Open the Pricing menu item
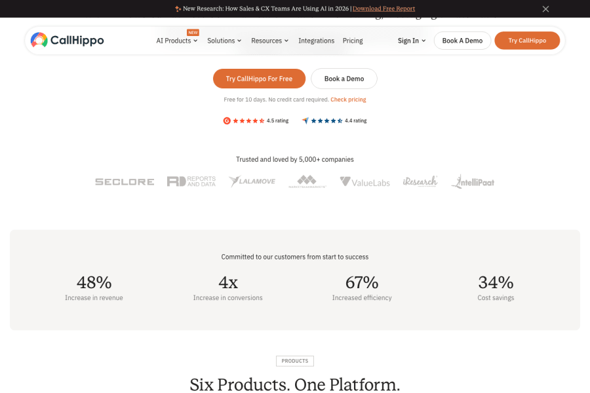590x393 pixels. click(x=353, y=41)
